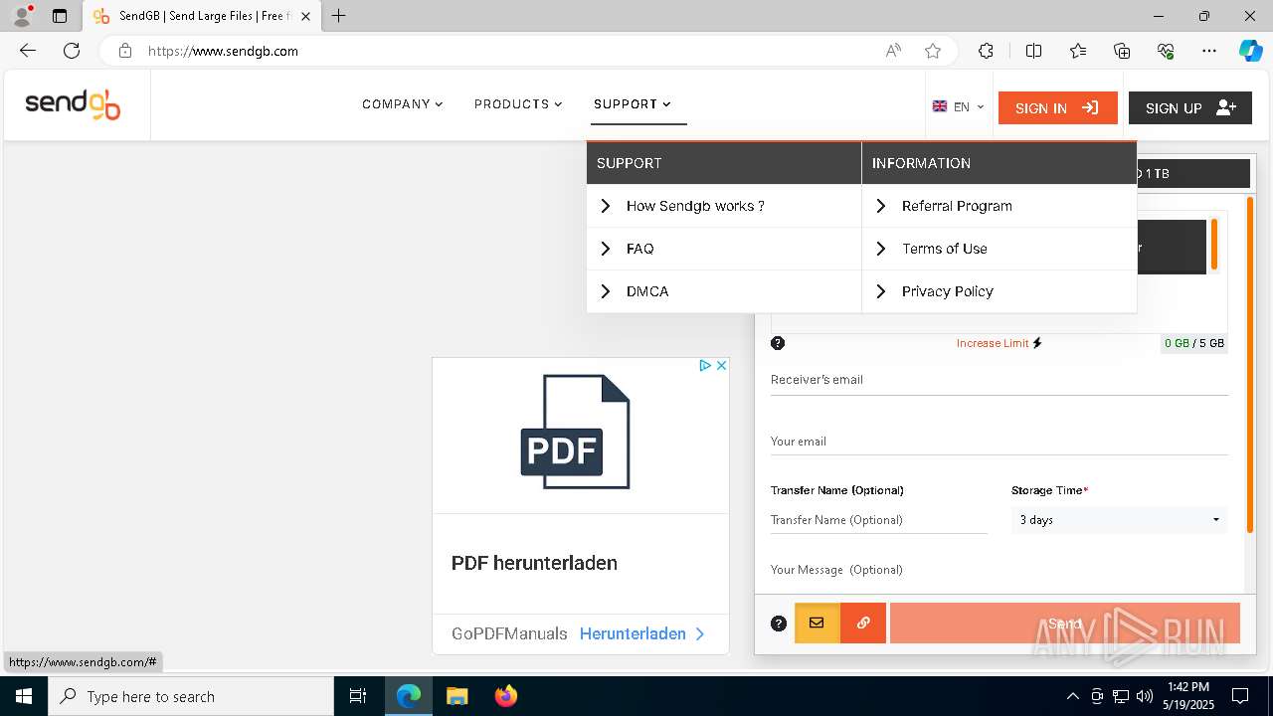
Task: Expand the COMPANY menu
Action: (402, 104)
